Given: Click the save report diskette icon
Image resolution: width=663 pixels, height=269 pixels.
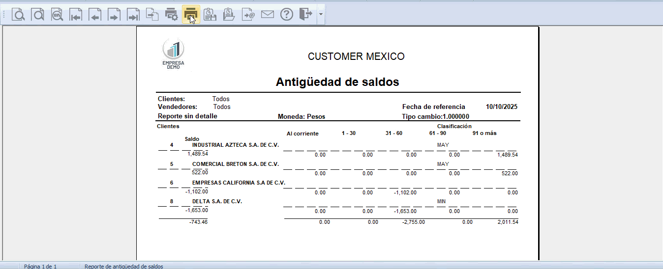Looking at the screenshot, I should point(210,15).
